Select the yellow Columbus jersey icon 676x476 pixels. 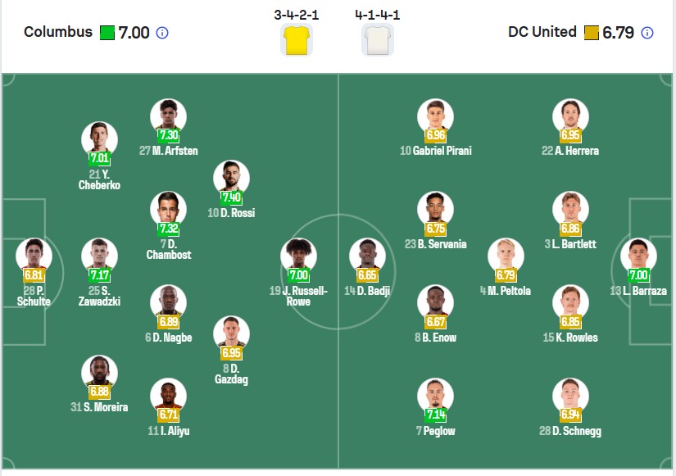[x=297, y=40]
